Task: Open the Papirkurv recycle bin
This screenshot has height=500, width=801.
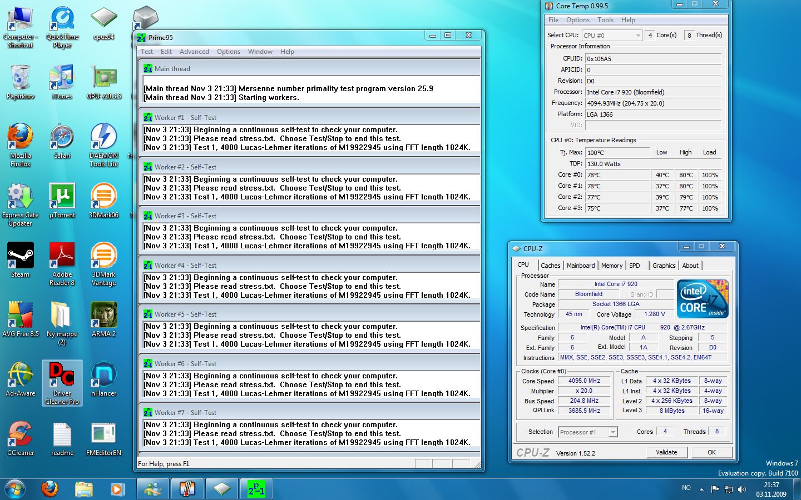Action: [21, 82]
